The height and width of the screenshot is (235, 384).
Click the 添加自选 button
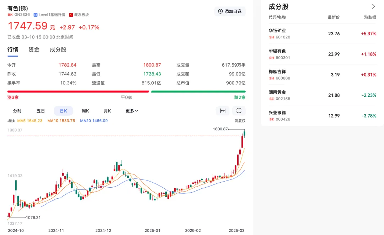click(x=230, y=11)
